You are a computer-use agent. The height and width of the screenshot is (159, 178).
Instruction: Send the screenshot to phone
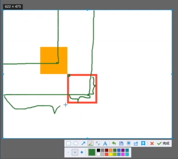(x=129, y=143)
